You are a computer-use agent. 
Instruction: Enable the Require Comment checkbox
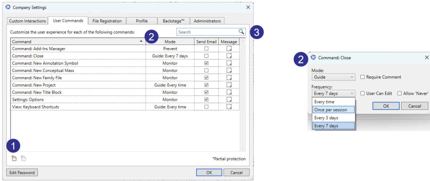362,77
